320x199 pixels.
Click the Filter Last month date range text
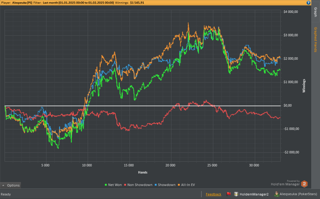pos(74,3)
